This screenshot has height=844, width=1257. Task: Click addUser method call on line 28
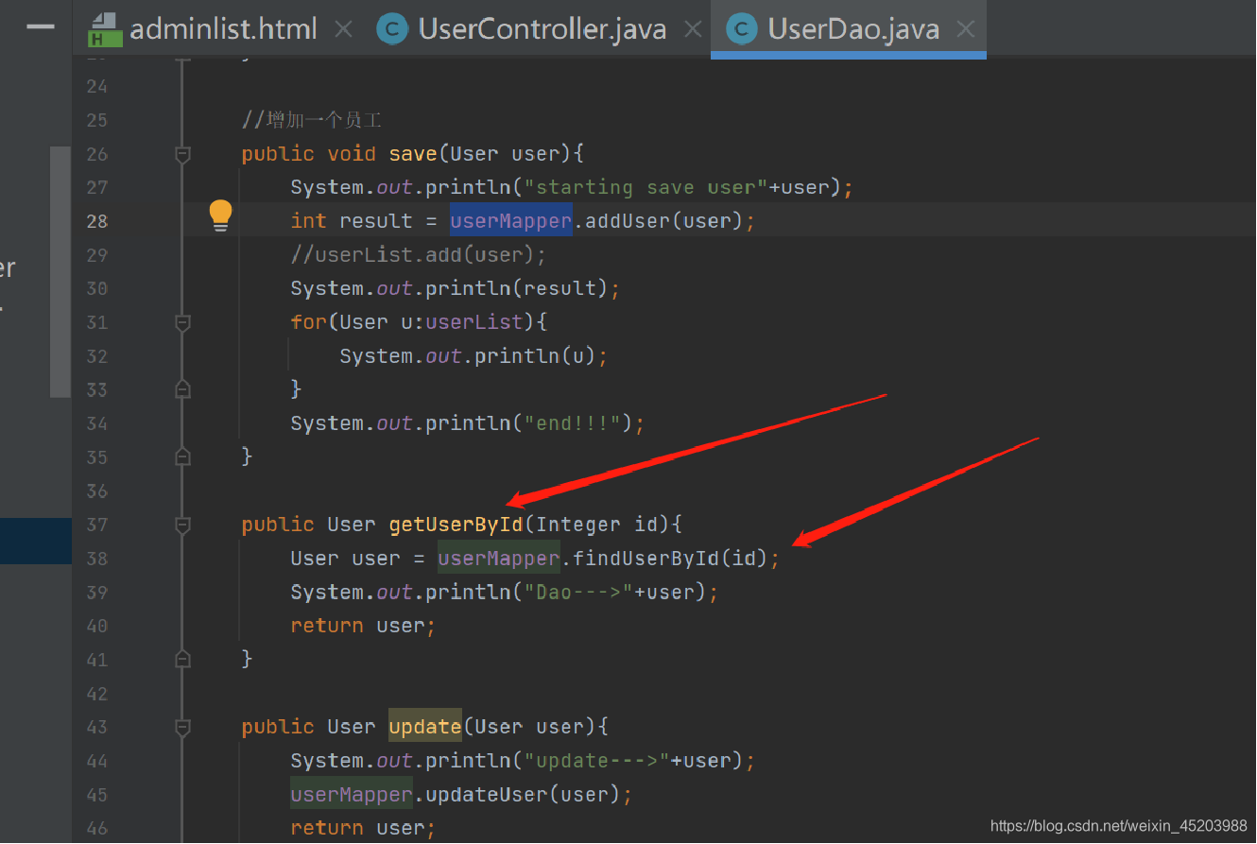(628, 221)
